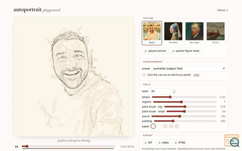The width and height of the screenshot is (242, 151).
Task: Open the GitHub link
Action: click(223, 10)
